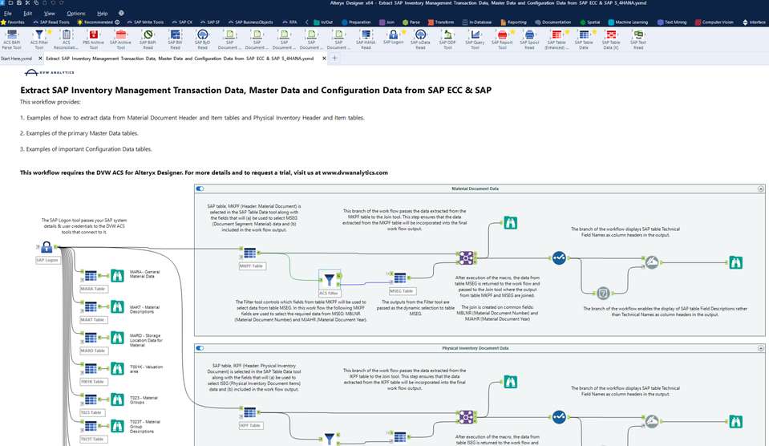The image size is (769, 446).
Task: Select the MSEG Table node
Action: tap(400, 278)
